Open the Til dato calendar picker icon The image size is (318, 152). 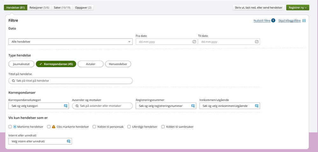point(257,42)
